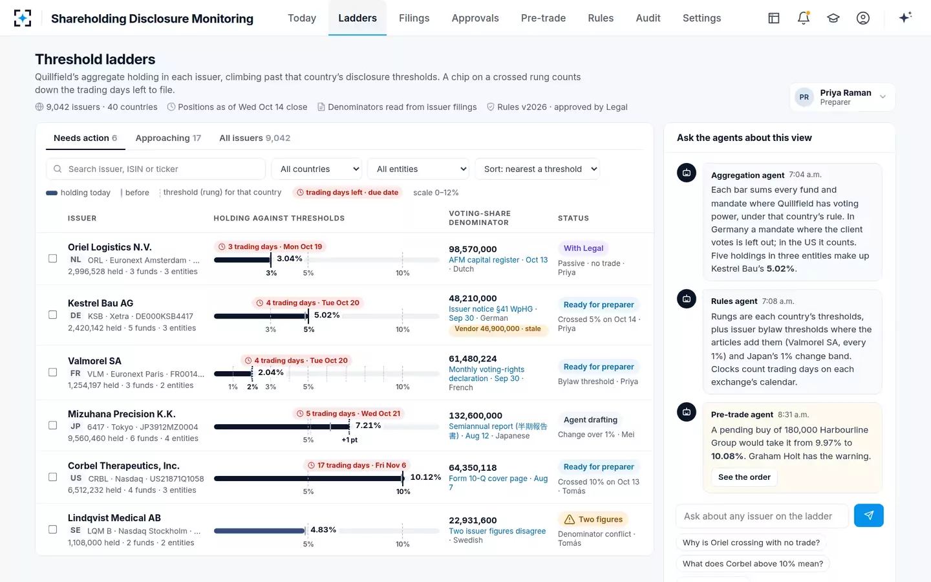
Task: Click the globe icon beside 9,042 issuers
Action: (39, 107)
